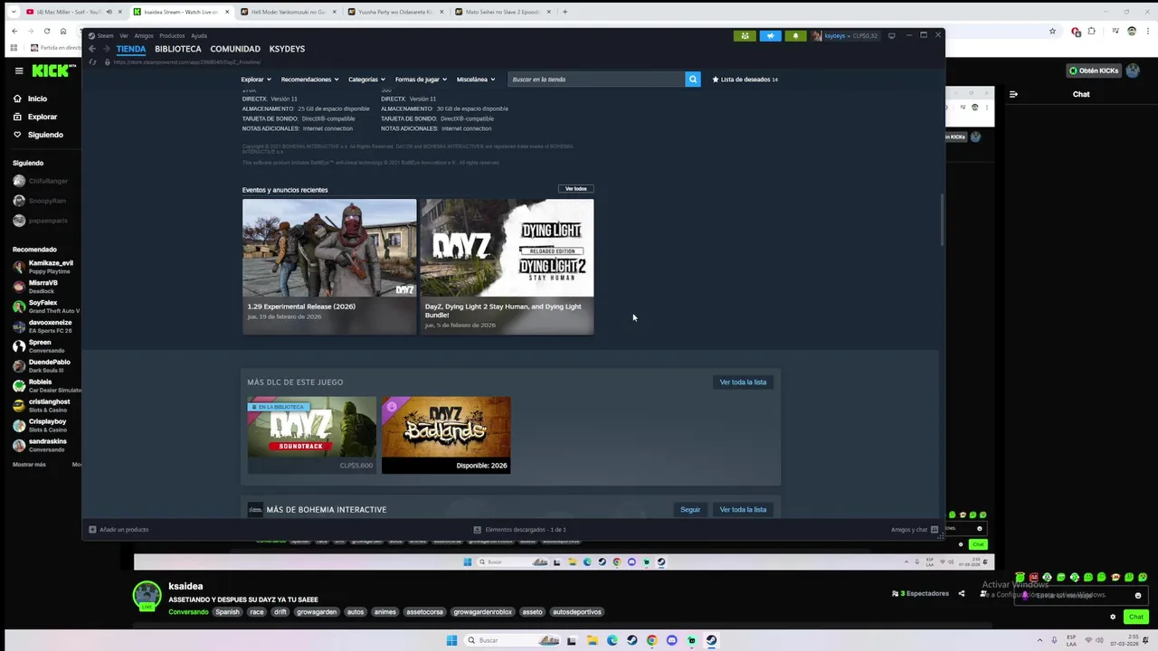Open Chrome from the Windows taskbar
Viewport: 1158px width, 651px height.
tap(651, 640)
